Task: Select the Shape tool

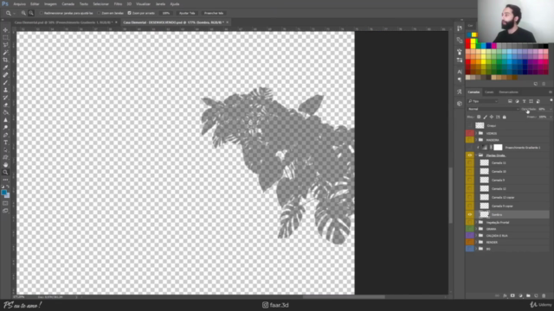Action: pos(6,157)
